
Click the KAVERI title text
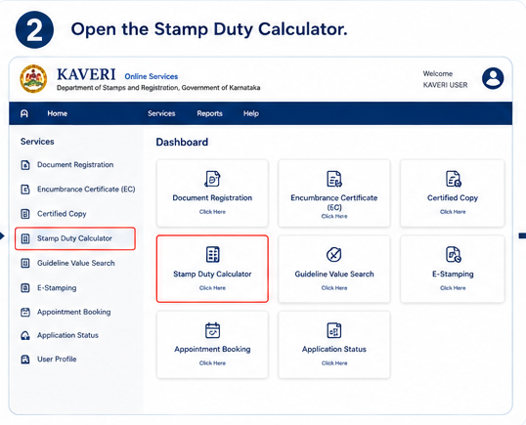(x=86, y=74)
